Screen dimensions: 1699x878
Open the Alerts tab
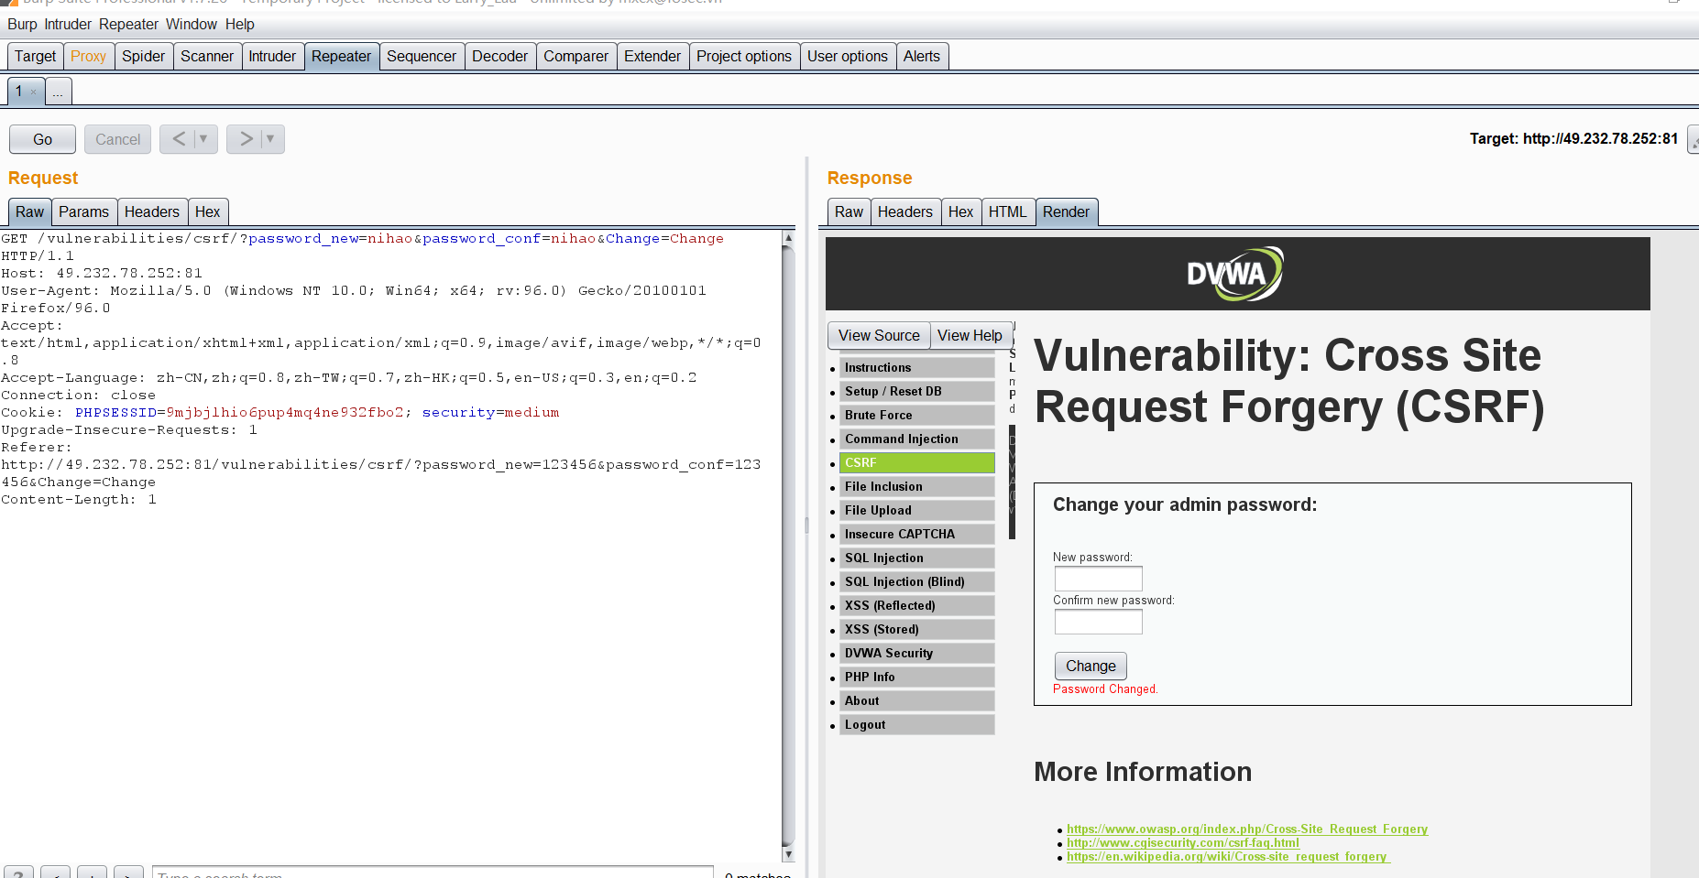pos(921,56)
